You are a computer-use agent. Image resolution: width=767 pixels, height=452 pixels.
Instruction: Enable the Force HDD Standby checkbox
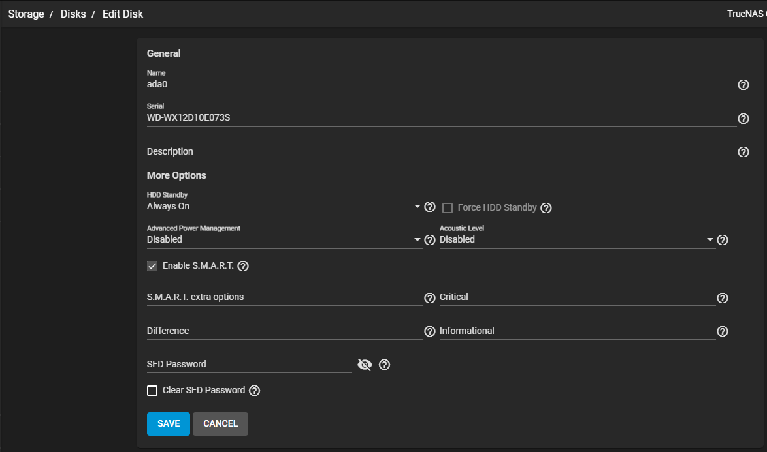tap(448, 208)
